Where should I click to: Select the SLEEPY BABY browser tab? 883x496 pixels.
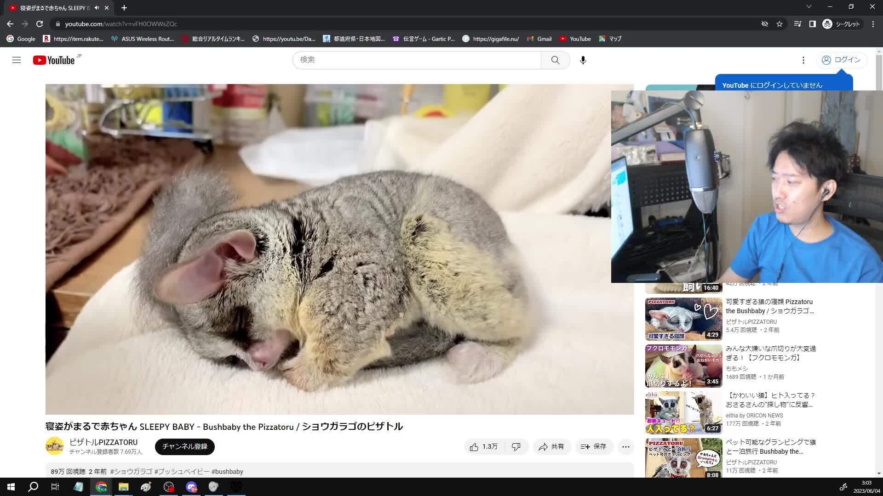[x=55, y=8]
